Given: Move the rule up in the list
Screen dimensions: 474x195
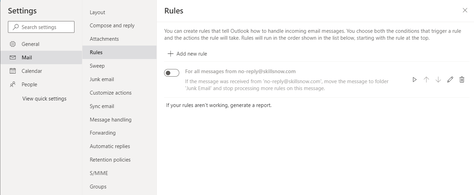Looking at the screenshot, I should (426, 80).
